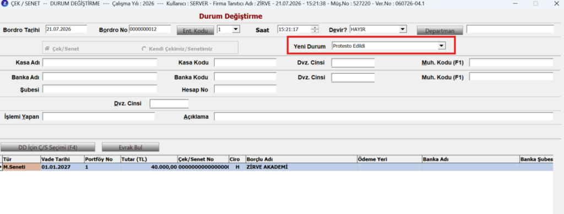Click the Şubesi input field
This screenshot has width=564, height=214.
click(x=100, y=89)
